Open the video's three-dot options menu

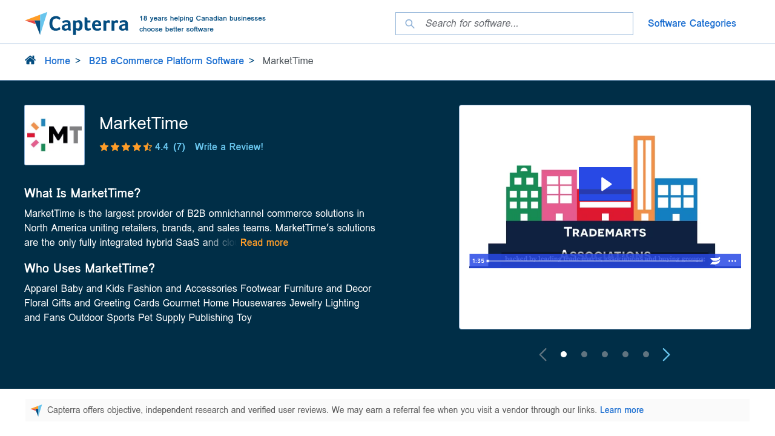(732, 261)
